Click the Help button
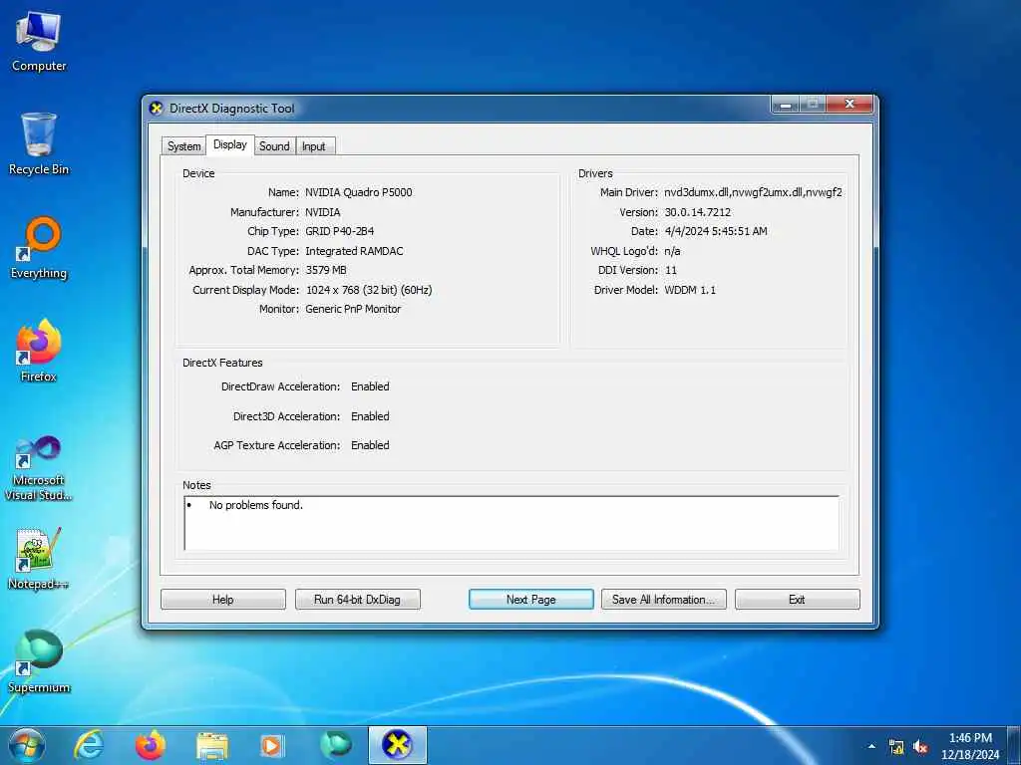The width and height of the screenshot is (1021, 765). [x=222, y=599]
